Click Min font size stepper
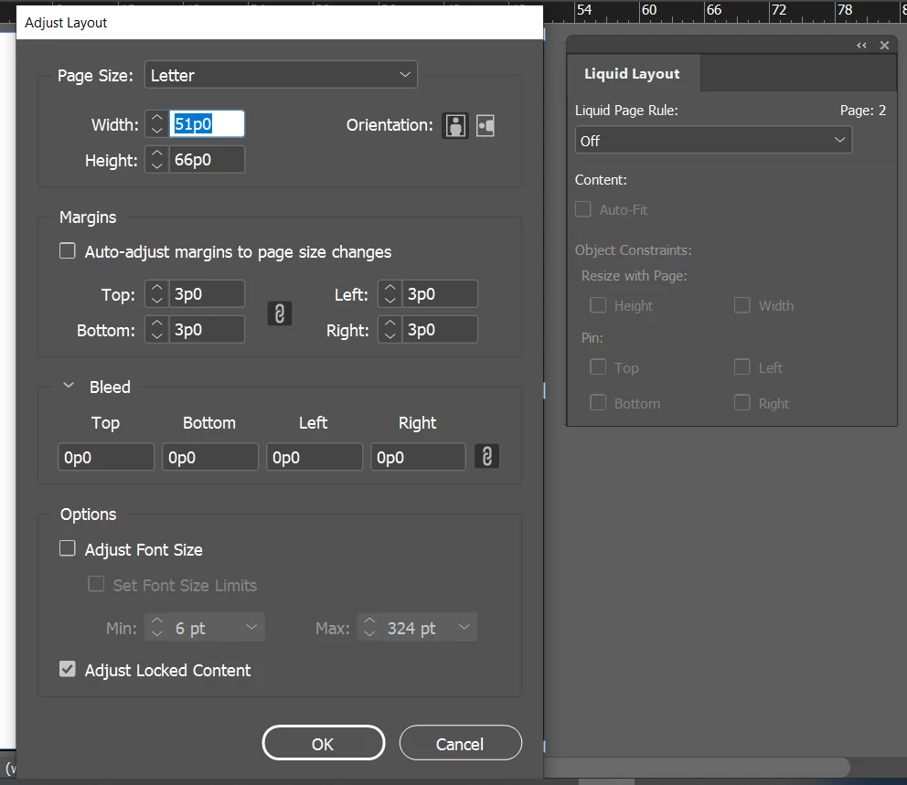Image resolution: width=907 pixels, height=785 pixels. click(x=156, y=627)
